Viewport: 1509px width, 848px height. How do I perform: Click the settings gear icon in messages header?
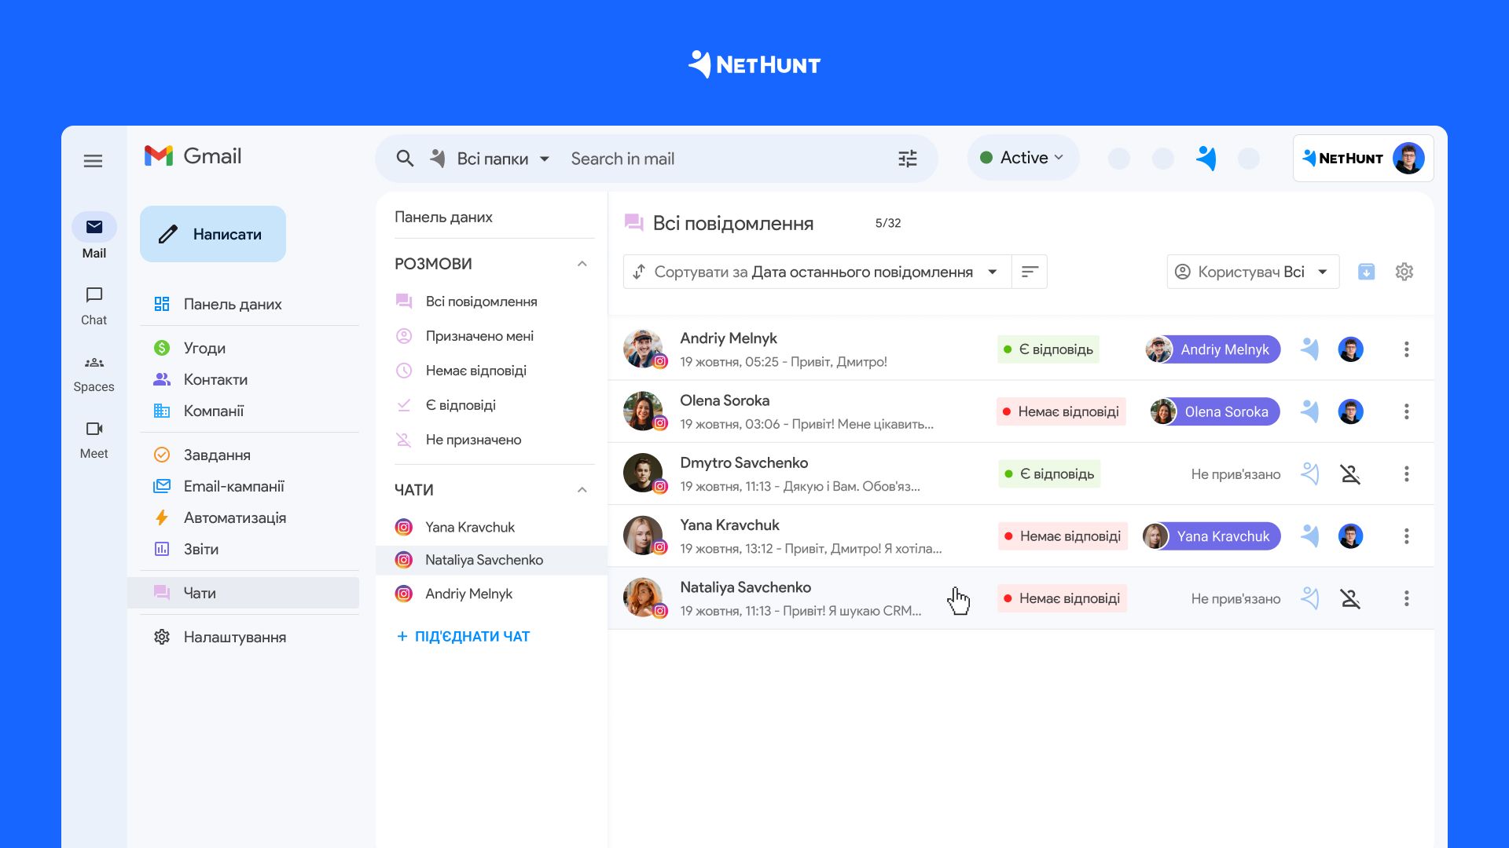pyautogui.click(x=1404, y=271)
